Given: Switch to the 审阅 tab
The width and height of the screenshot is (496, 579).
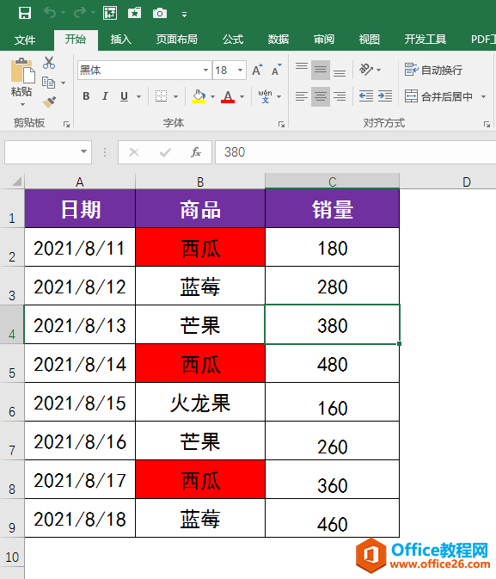Looking at the screenshot, I should click(x=324, y=39).
